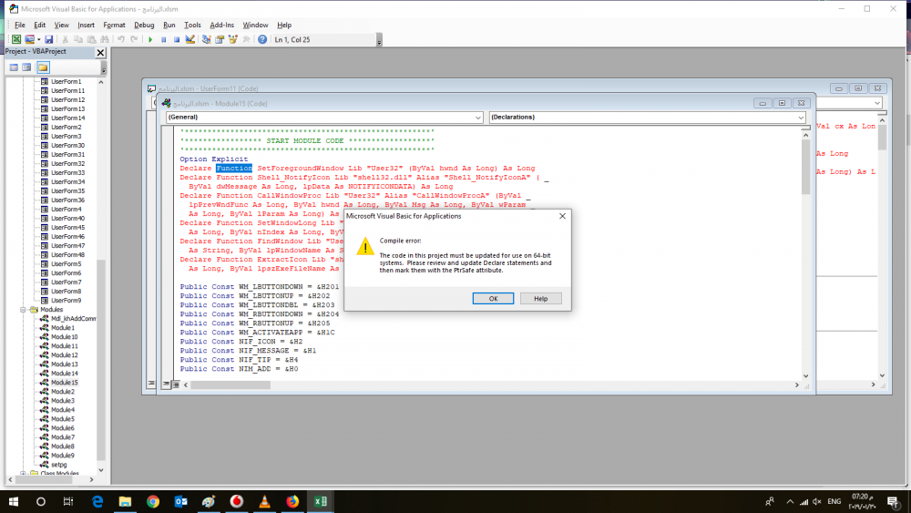Screen dimensions: 911x513
Task: Open the dropdown in the UserForm11 code window
Action: click(876, 103)
